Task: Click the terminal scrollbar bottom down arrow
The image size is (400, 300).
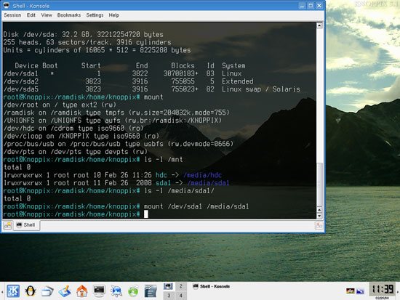Action: click(x=319, y=216)
